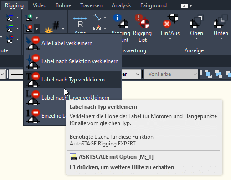Screen dimensions: 231x180
Task: Click the diagonal dimension line icon
Action: [x=97, y=17]
